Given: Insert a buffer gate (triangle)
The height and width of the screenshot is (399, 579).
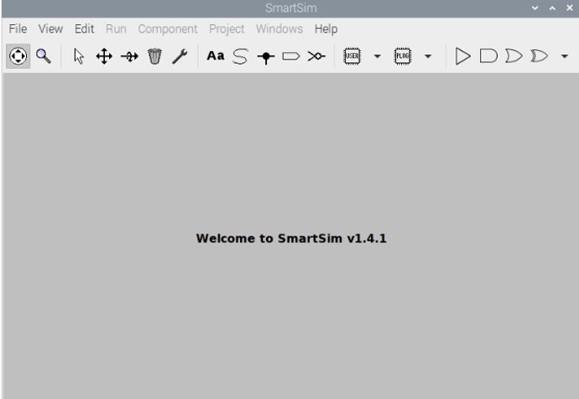Looking at the screenshot, I should pos(462,56).
